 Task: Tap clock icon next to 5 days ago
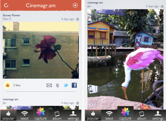click(x=162, y=7)
